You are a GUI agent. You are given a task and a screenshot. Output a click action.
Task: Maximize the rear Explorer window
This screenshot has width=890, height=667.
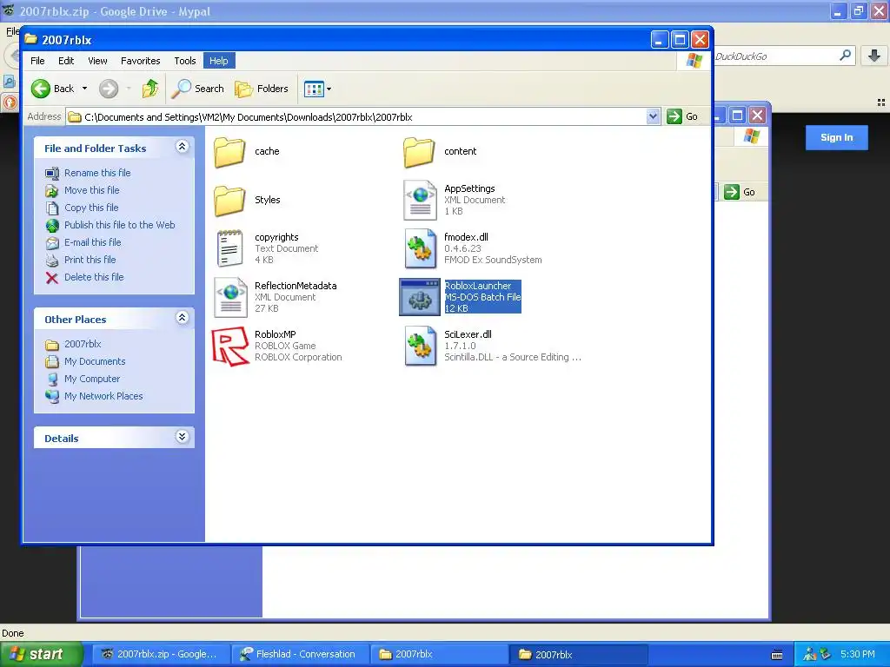point(737,116)
